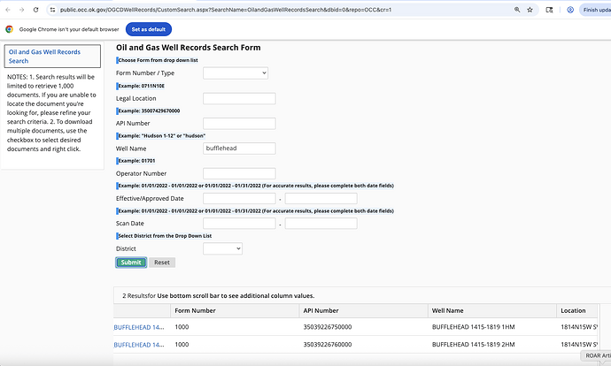Viewport: 611px width, 366px height.
Task: Reload the page
Action: click(35, 10)
